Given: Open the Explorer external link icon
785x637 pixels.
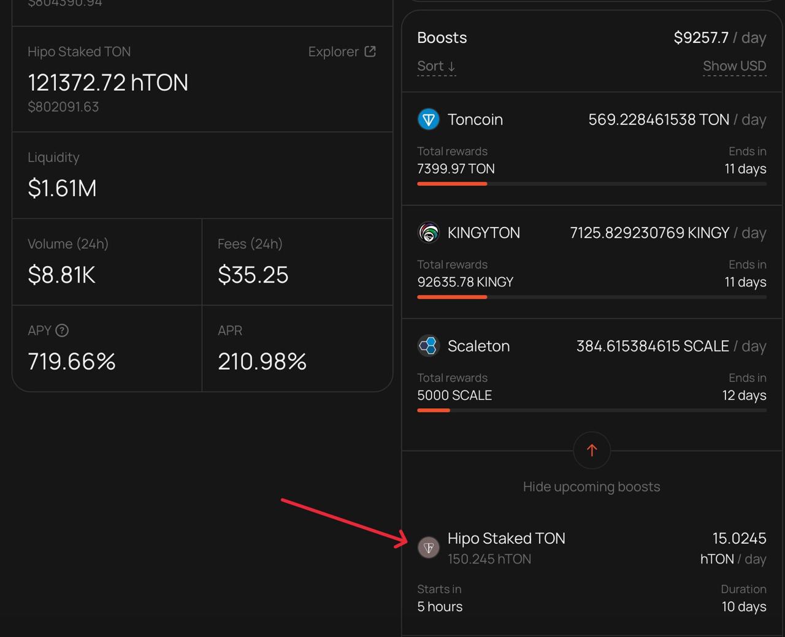Looking at the screenshot, I should click(x=370, y=51).
